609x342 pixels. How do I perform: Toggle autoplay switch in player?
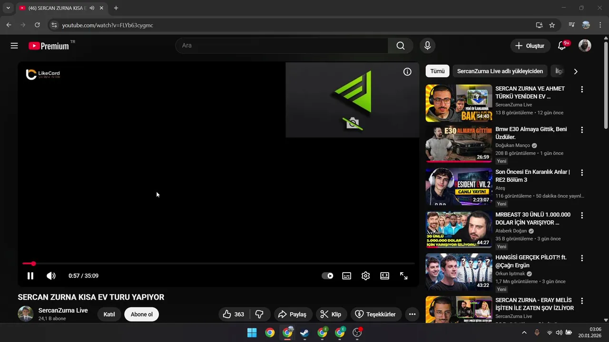(x=327, y=275)
